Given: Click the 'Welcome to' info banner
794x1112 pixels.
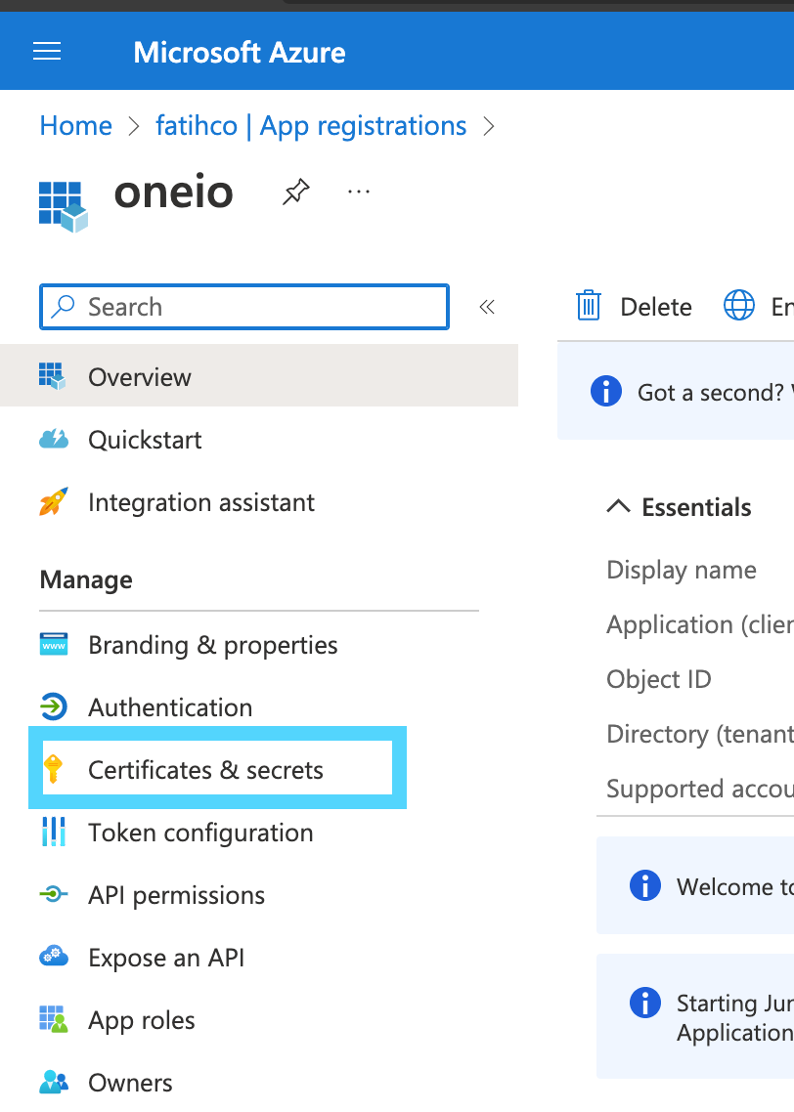Looking at the screenshot, I should point(695,885).
